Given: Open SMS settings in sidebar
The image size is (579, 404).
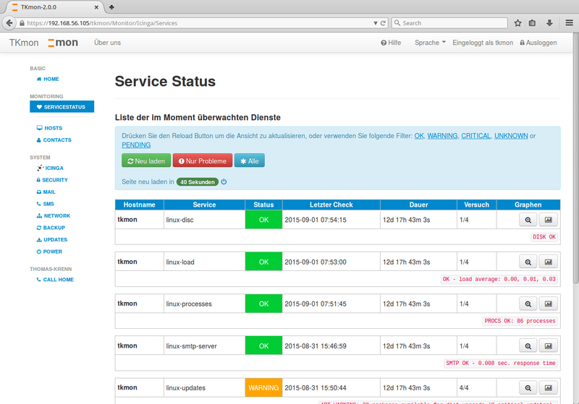Looking at the screenshot, I should pos(45,204).
